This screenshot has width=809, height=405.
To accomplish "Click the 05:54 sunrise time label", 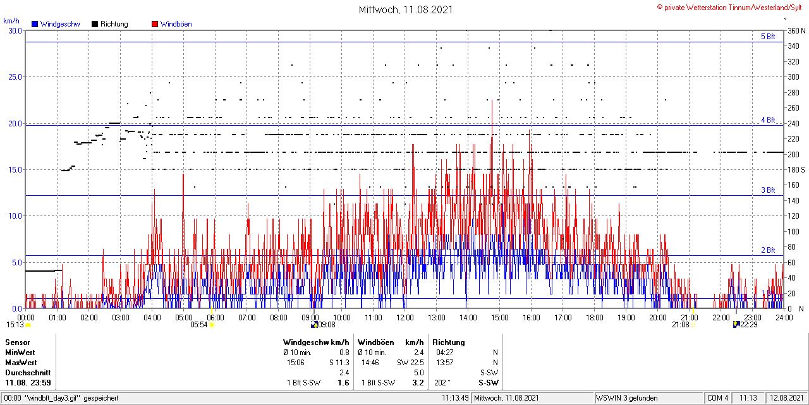I will pyautogui.click(x=199, y=325).
